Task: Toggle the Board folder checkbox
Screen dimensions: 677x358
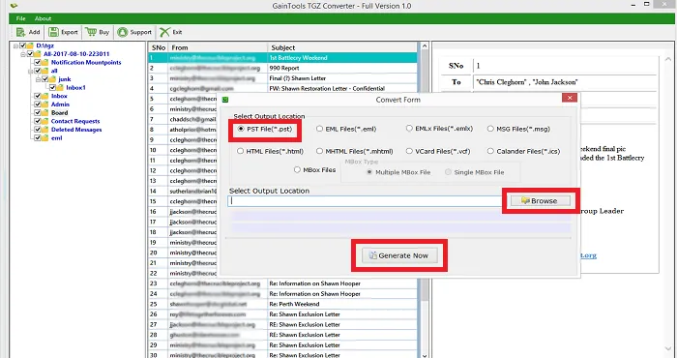Action: tap(38, 112)
